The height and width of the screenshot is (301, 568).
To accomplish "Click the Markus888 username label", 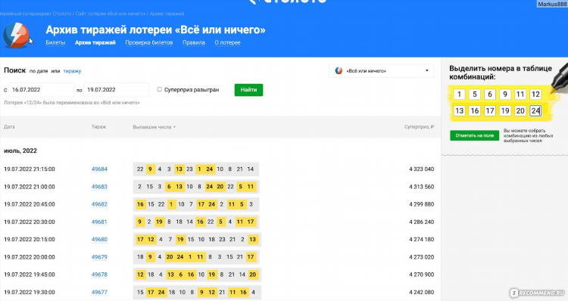I will tap(552, 4).
